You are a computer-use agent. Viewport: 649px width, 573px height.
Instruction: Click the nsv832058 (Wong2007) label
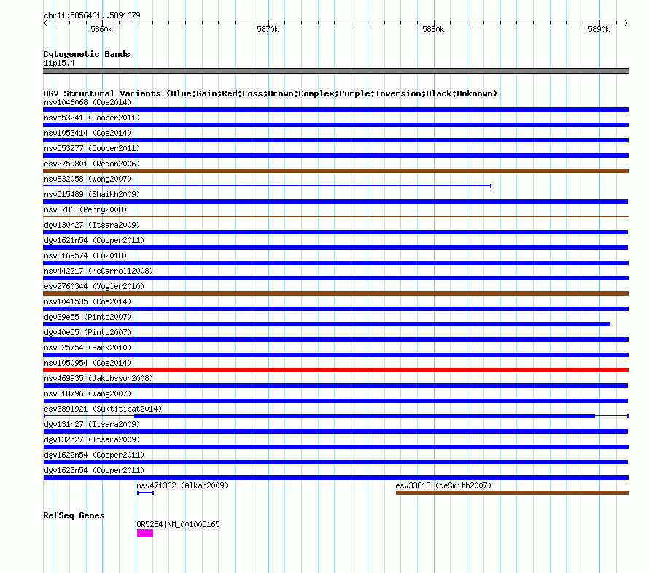coord(88,179)
